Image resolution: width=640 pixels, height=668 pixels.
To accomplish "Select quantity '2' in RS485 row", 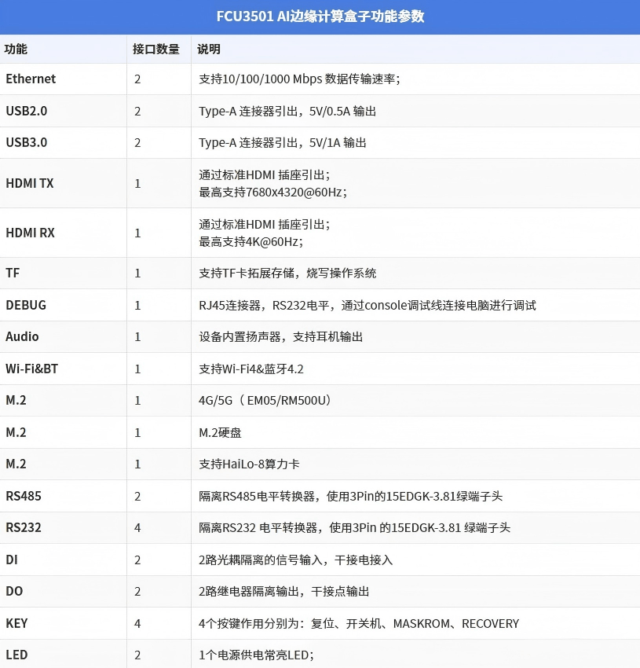I will 137,497.
